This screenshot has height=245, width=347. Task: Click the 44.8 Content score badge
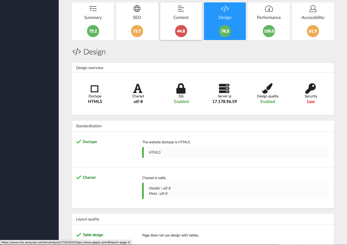click(x=181, y=31)
